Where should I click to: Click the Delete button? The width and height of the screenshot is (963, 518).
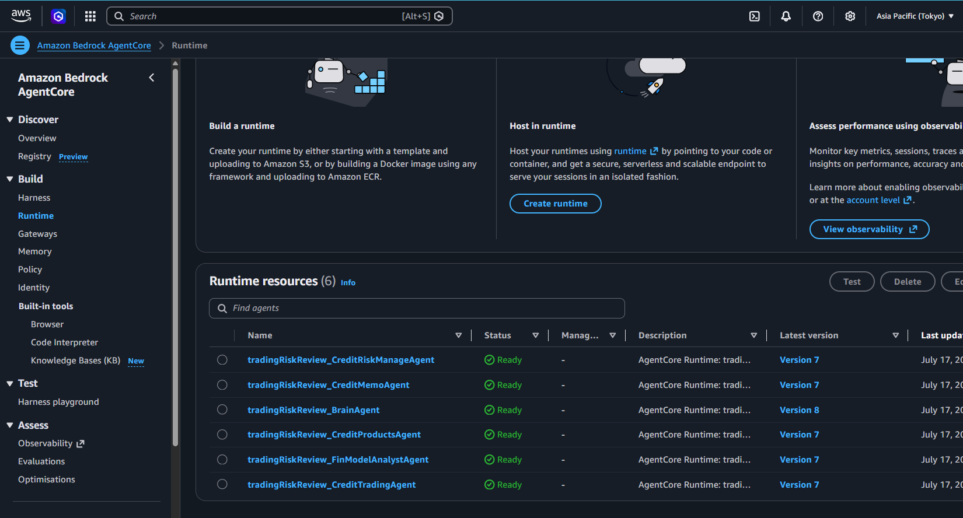pyautogui.click(x=908, y=282)
